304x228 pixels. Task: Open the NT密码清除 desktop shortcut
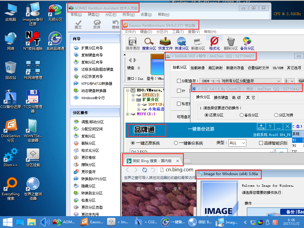pos(33,41)
